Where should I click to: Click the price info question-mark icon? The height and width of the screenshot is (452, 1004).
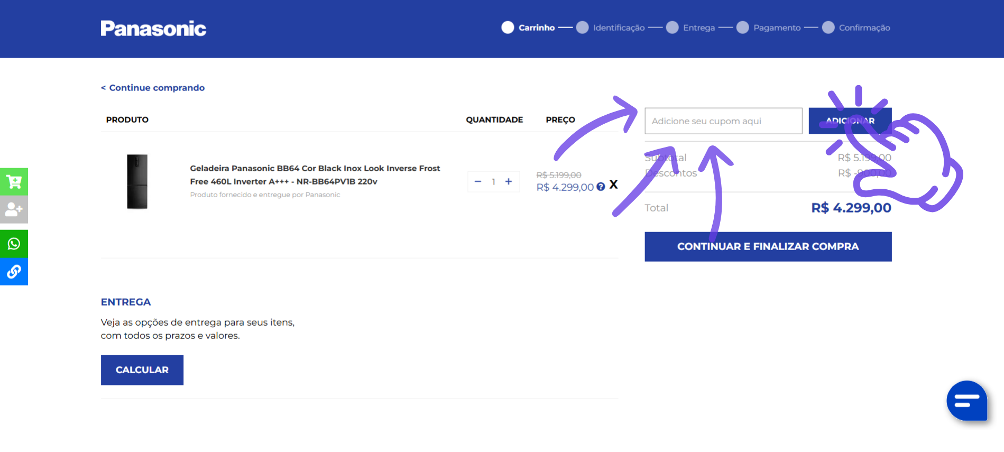tap(601, 187)
